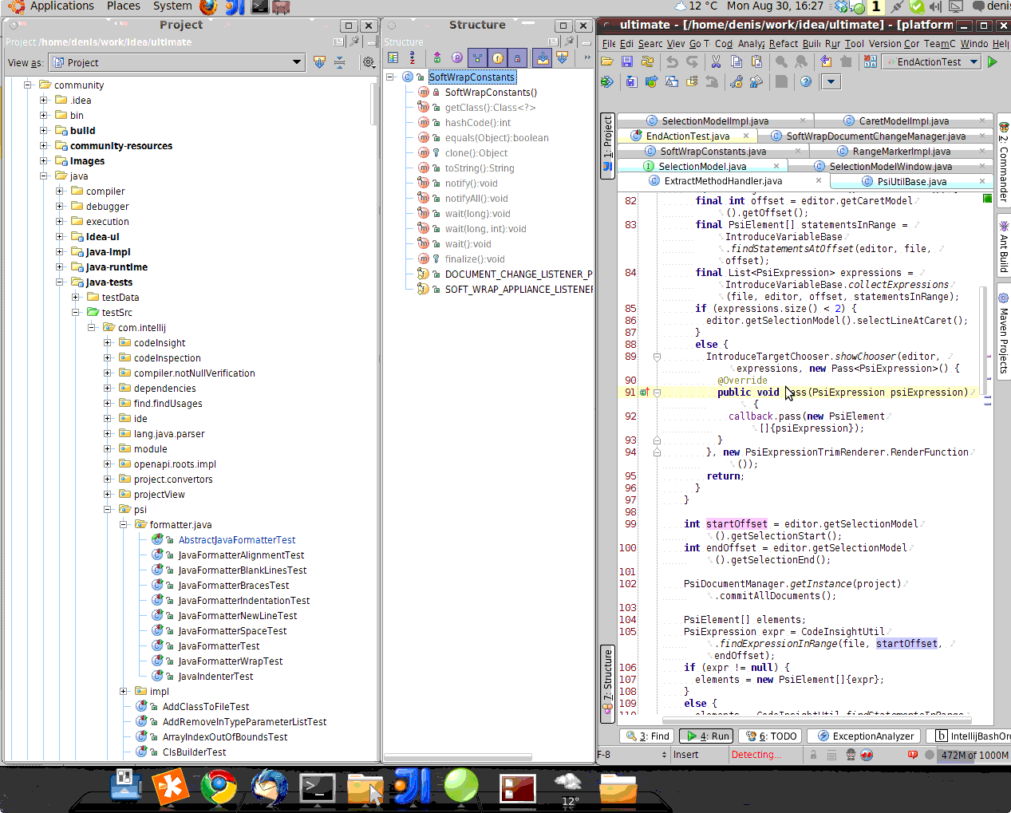Image resolution: width=1011 pixels, height=813 pixels.
Task: Open the 6: TODO tool window button
Action: point(770,736)
